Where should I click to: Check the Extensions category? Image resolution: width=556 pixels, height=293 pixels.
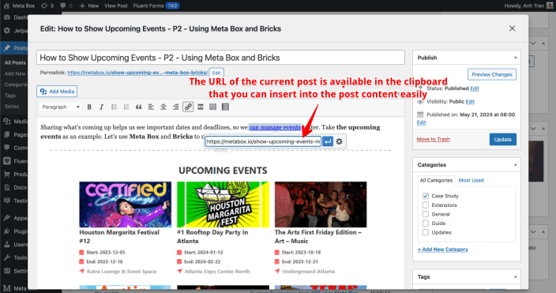click(x=426, y=205)
